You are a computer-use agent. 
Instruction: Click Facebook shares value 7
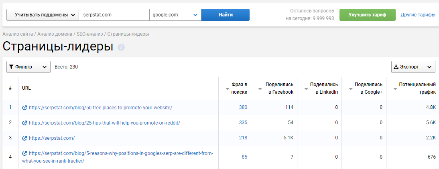[x=292, y=157]
